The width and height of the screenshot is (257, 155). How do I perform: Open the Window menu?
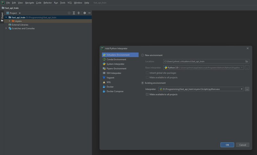tap(78, 3)
